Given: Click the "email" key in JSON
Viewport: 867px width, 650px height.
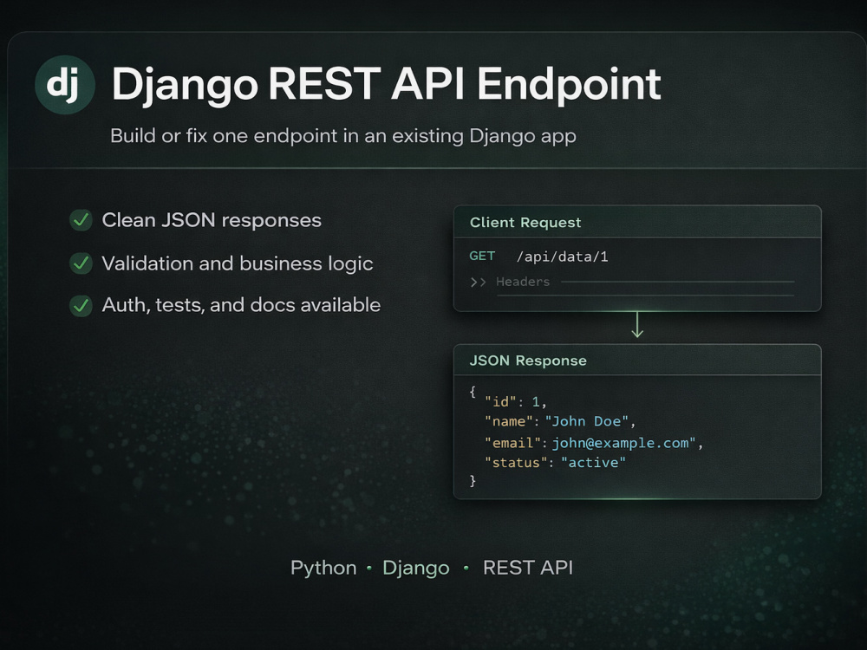Looking at the screenshot, I should pyautogui.click(x=512, y=443).
